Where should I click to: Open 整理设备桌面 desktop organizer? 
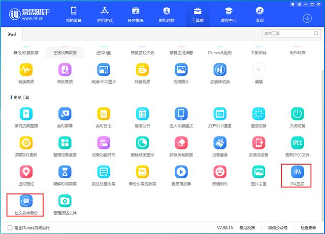click(65, 143)
